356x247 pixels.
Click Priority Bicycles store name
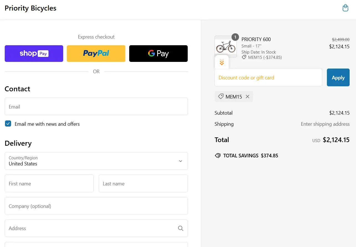pos(30,8)
